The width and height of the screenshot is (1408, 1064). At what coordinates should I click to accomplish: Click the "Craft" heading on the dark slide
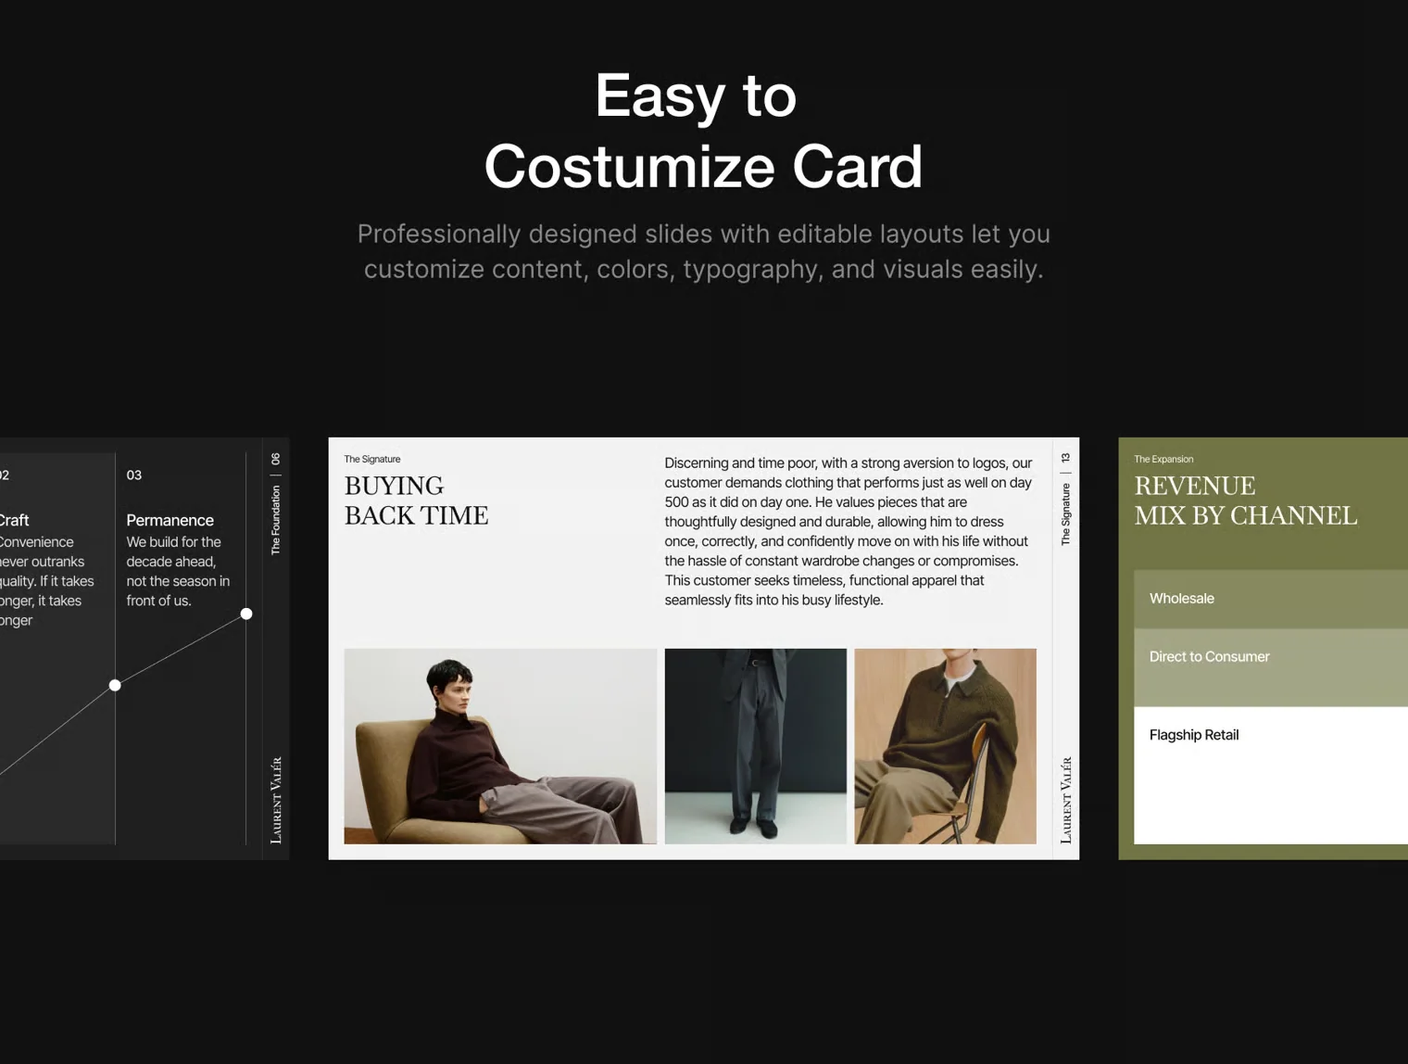tap(14, 520)
